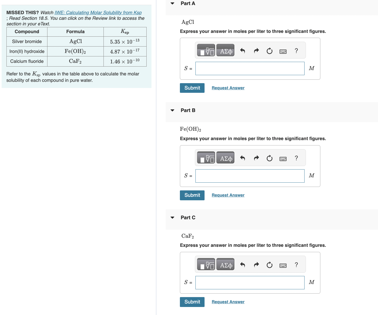Image resolution: width=378 pixels, height=315 pixels.
Task: Collapse the Part C section
Action: tap(172, 218)
